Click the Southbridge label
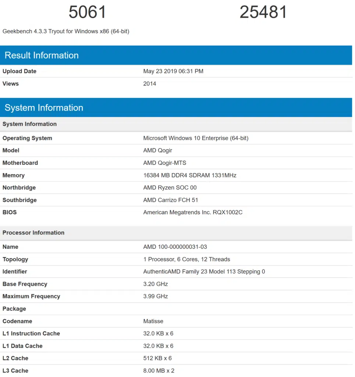 click(19, 200)
